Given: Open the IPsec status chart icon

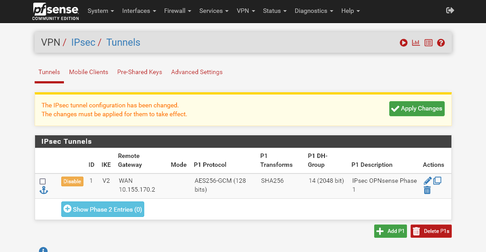Looking at the screenshot, I should tap(416, 43).
